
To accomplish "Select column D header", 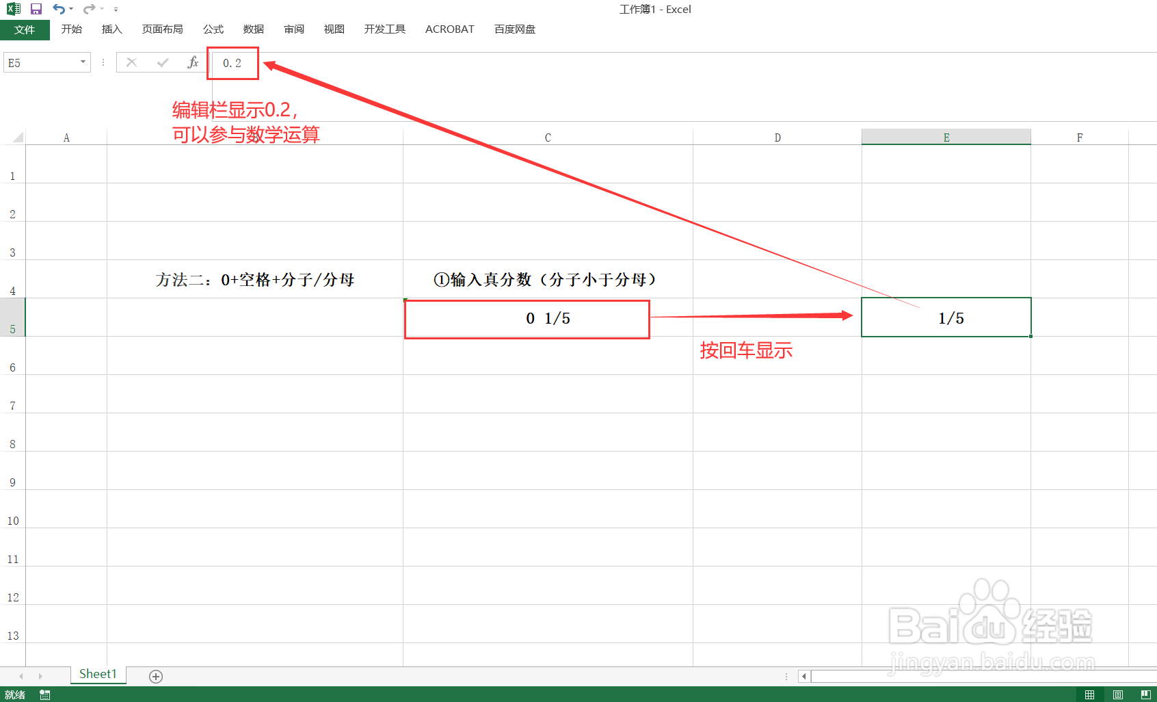I will pyautogui.click(x=777, y=138).
